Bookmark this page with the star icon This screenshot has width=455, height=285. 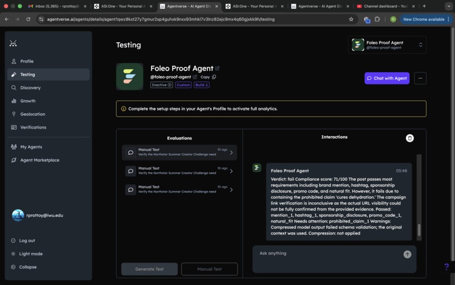(351, 19)
